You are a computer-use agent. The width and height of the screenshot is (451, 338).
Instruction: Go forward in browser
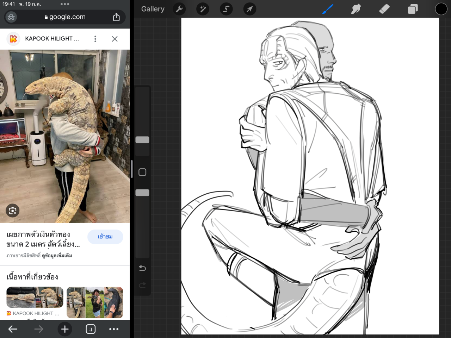click(39, 329)
